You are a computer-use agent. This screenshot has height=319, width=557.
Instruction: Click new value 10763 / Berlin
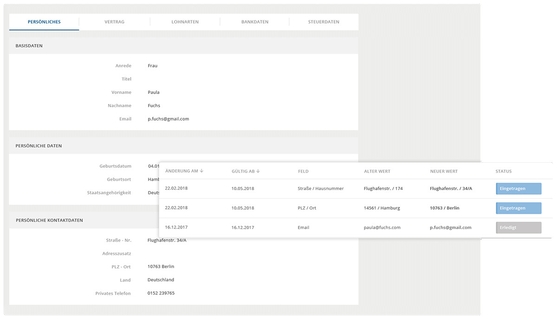click(445, 208)
